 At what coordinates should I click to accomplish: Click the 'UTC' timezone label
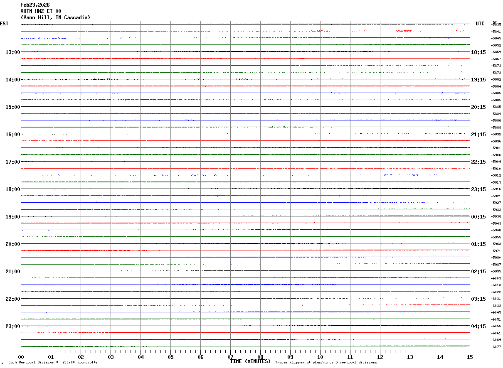(x=480, y=24)
